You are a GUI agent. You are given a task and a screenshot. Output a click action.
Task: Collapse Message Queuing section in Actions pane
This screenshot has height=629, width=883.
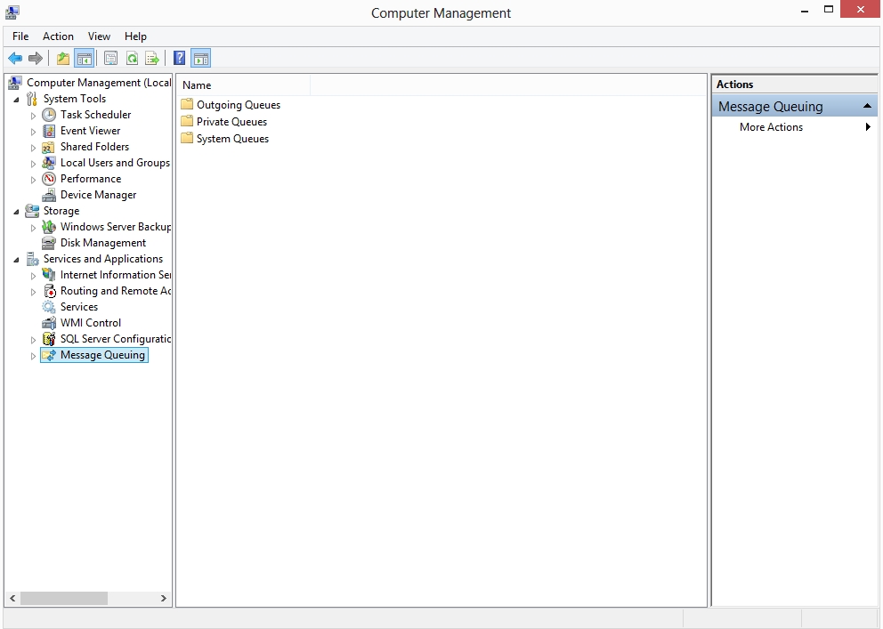pyautogui.click(x=867, y=107)
